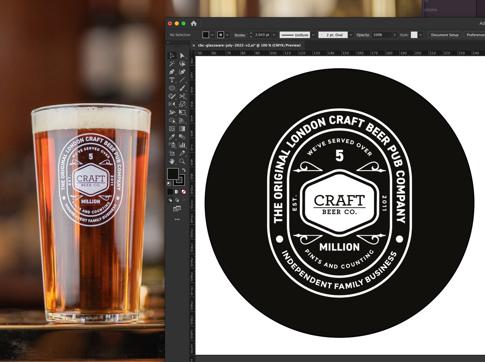Open Document Setup dialog
The height and width of the screenshot is (362, 485).
(x=445, y=35)
